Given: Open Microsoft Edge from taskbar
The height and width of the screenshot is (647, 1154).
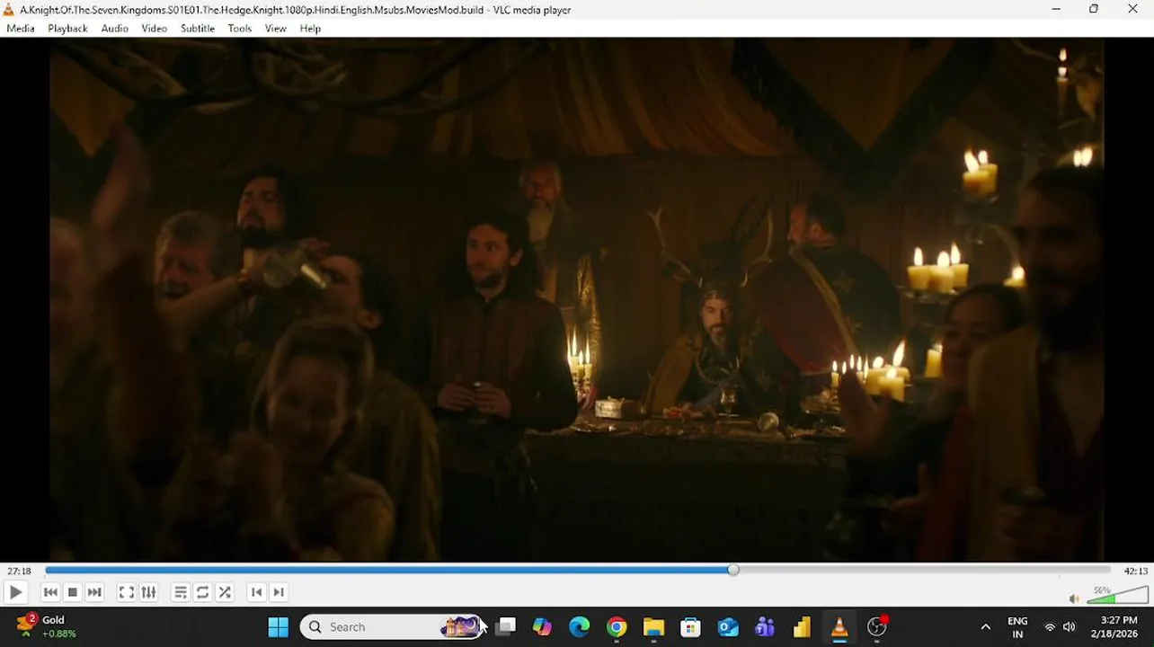Looking at the screenshot, I should (580, 627).
